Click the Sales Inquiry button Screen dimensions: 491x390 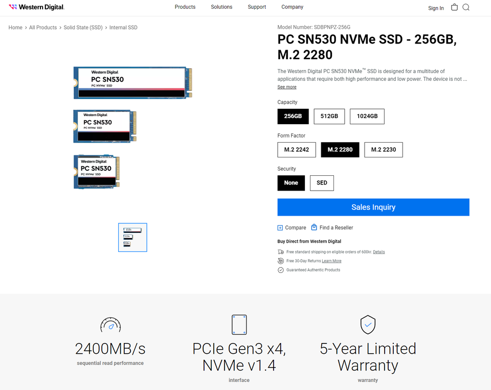pyautogui.click(x=373, y=207)
